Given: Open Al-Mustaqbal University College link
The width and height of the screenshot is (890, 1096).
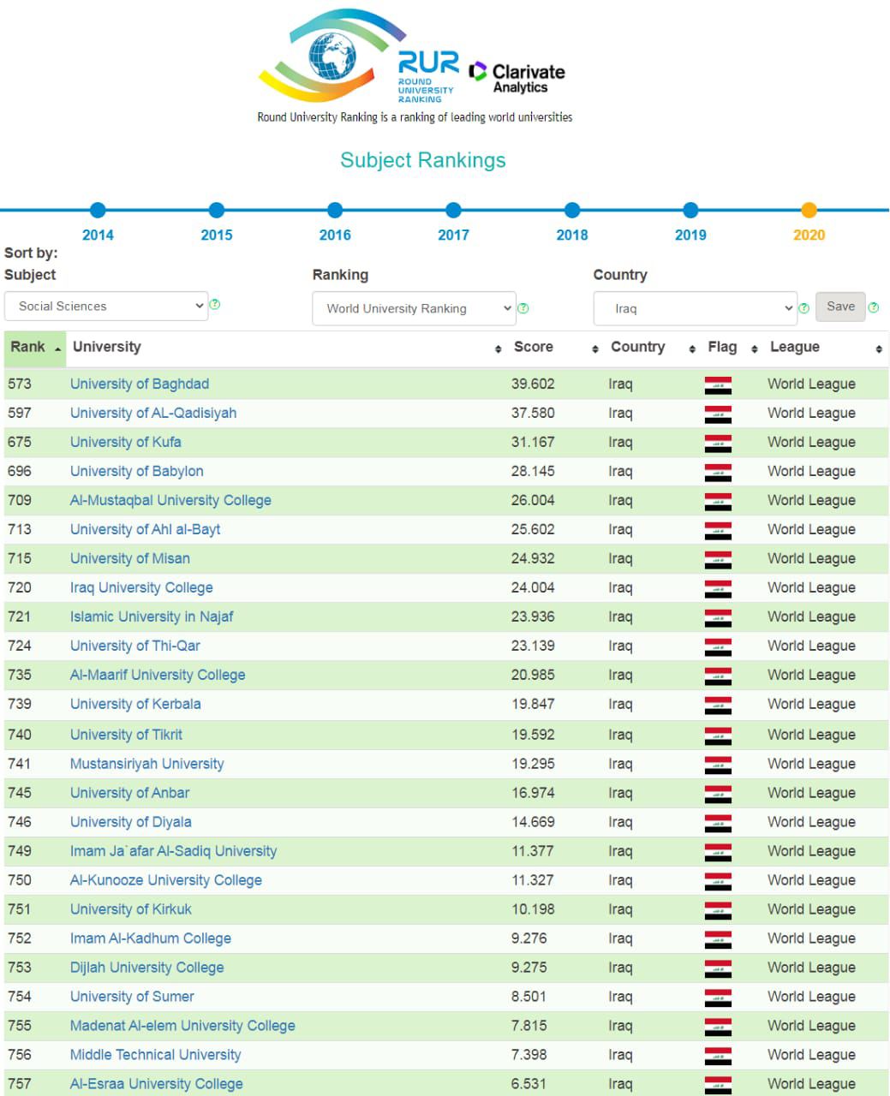Looking at the screenshot, I should click(170, 501).
